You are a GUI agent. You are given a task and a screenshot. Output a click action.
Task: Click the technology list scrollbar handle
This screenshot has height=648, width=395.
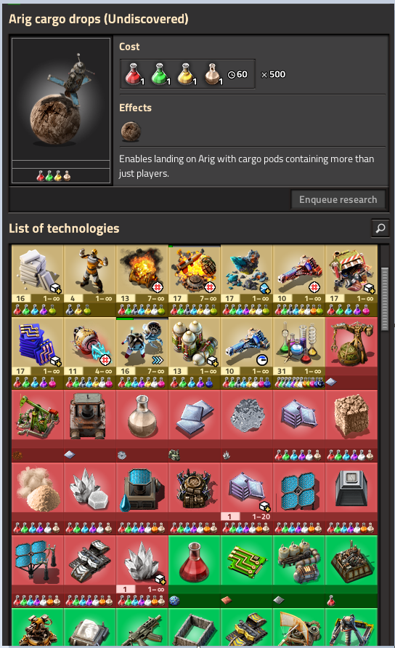click(x=385, y=299)
